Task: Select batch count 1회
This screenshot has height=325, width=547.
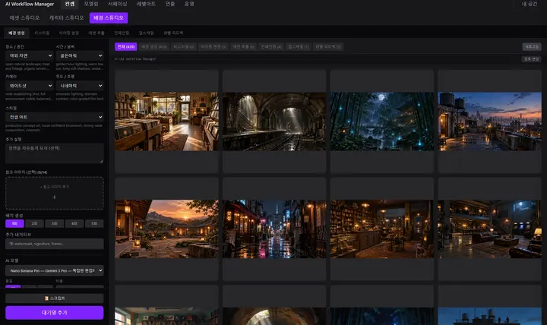Action: tap(14, 223)
